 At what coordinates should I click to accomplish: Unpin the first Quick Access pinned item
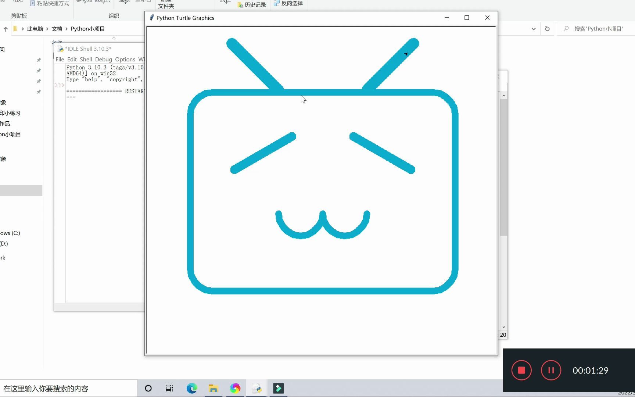coord(39,60)
